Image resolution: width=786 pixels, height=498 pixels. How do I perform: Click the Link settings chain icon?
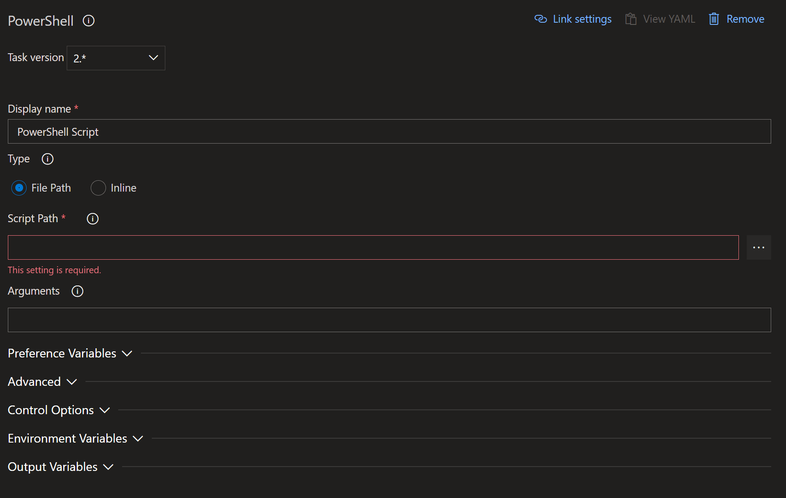tap(540, 19)
